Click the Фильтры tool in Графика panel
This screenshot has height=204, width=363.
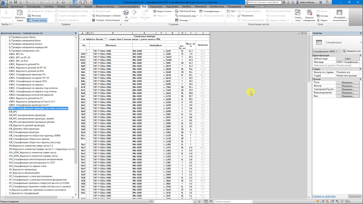(34, 16)
